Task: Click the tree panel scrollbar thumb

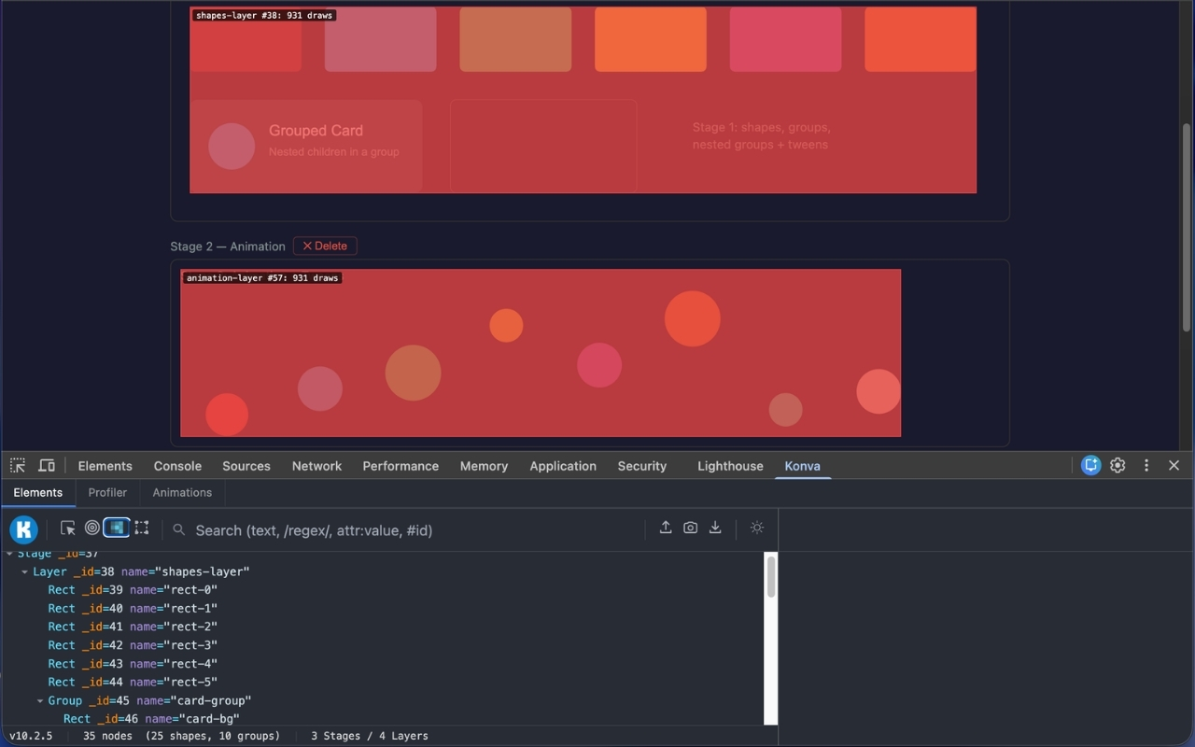Action: tap(771, 576)
